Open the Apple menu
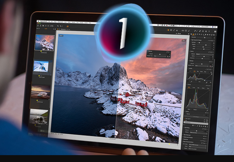 pos(38,21)
